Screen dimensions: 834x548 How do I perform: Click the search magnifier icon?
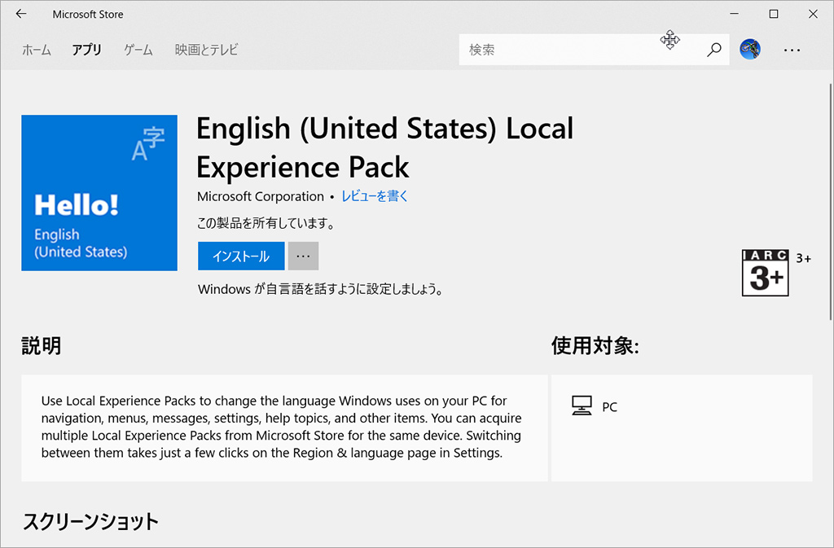point(713,50)
